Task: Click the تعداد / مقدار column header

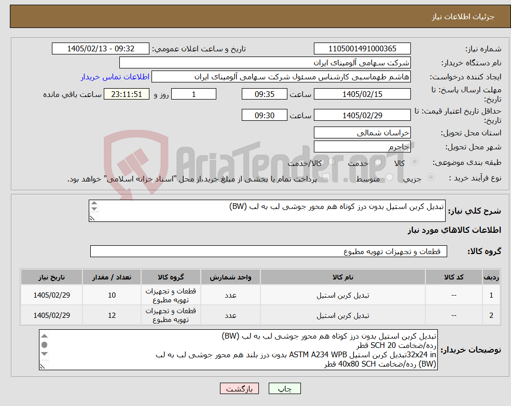Action: [x=112, y=277]
